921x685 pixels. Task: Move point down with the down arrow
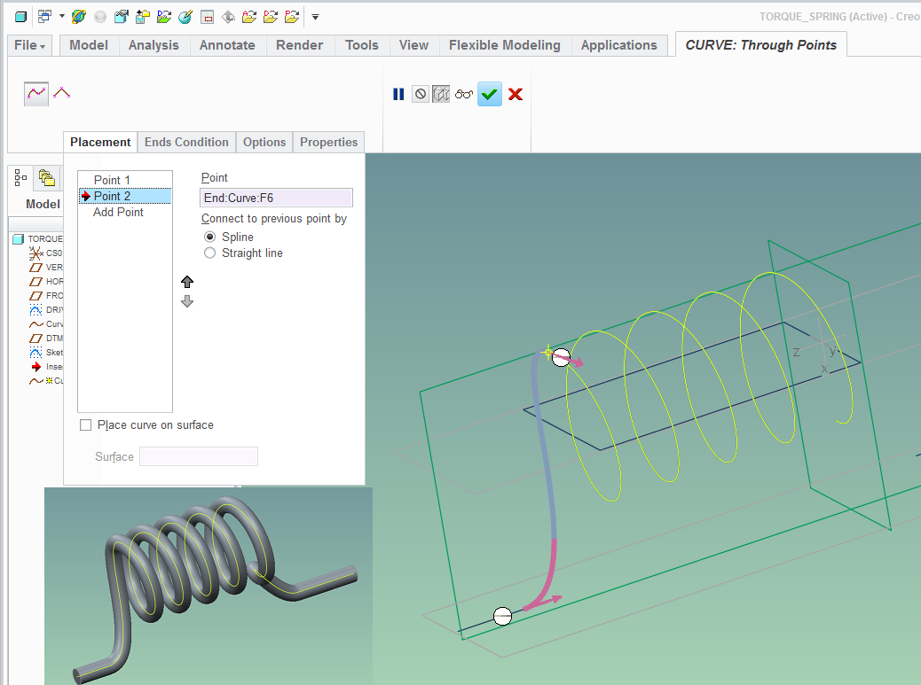[187, 301]
